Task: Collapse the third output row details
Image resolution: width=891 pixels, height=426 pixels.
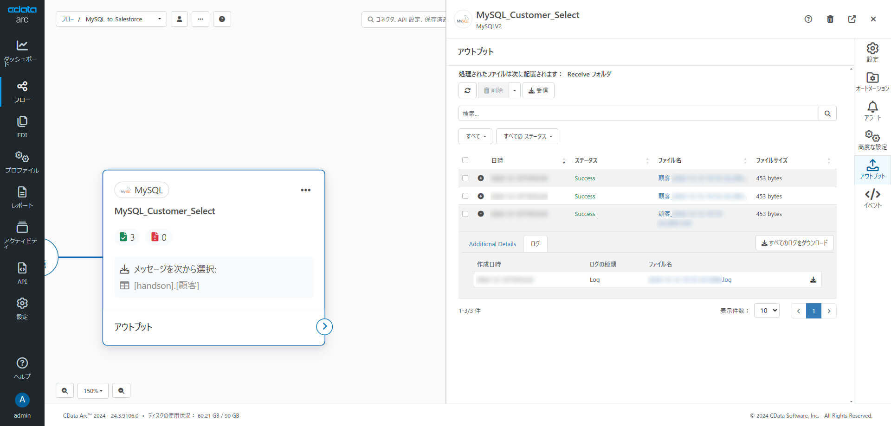Action: click(481, 214)
